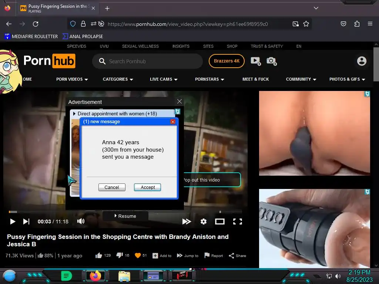Open File Explorer from the taskbar
Screen dimensions: 379x284
(124, 276)
